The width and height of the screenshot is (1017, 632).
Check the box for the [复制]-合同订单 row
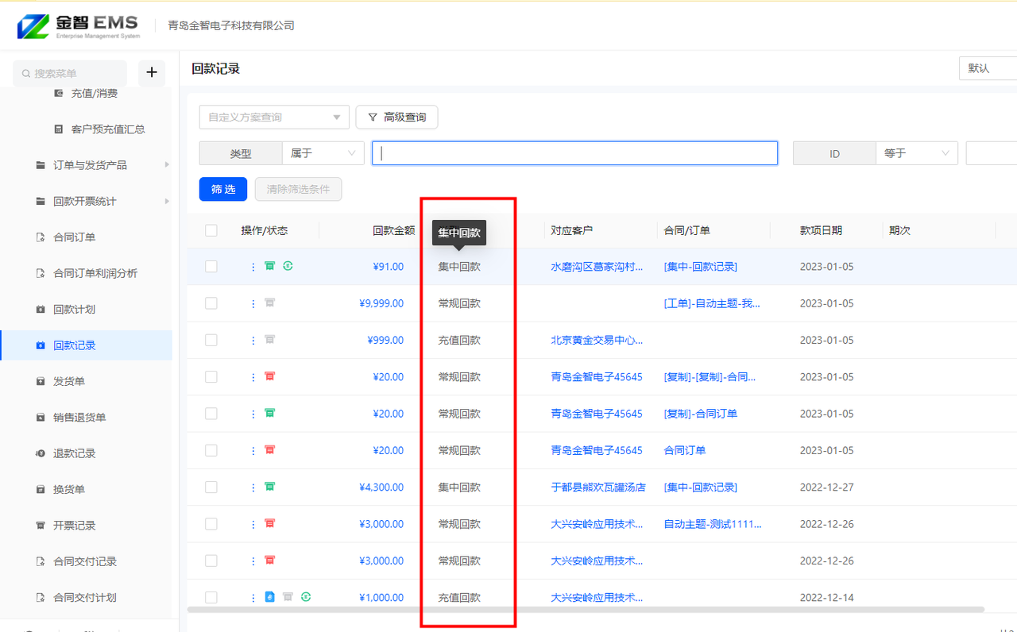click(211, 414)
